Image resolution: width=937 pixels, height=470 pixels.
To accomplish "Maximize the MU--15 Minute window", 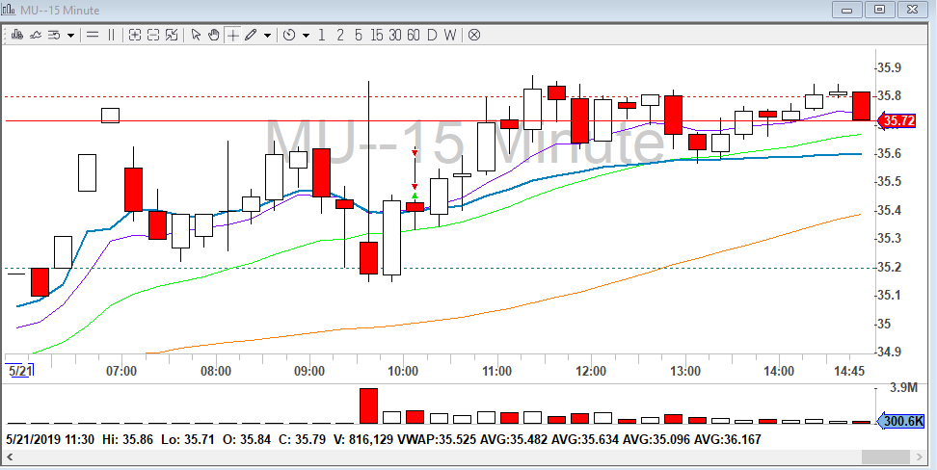I will point(879,10).
